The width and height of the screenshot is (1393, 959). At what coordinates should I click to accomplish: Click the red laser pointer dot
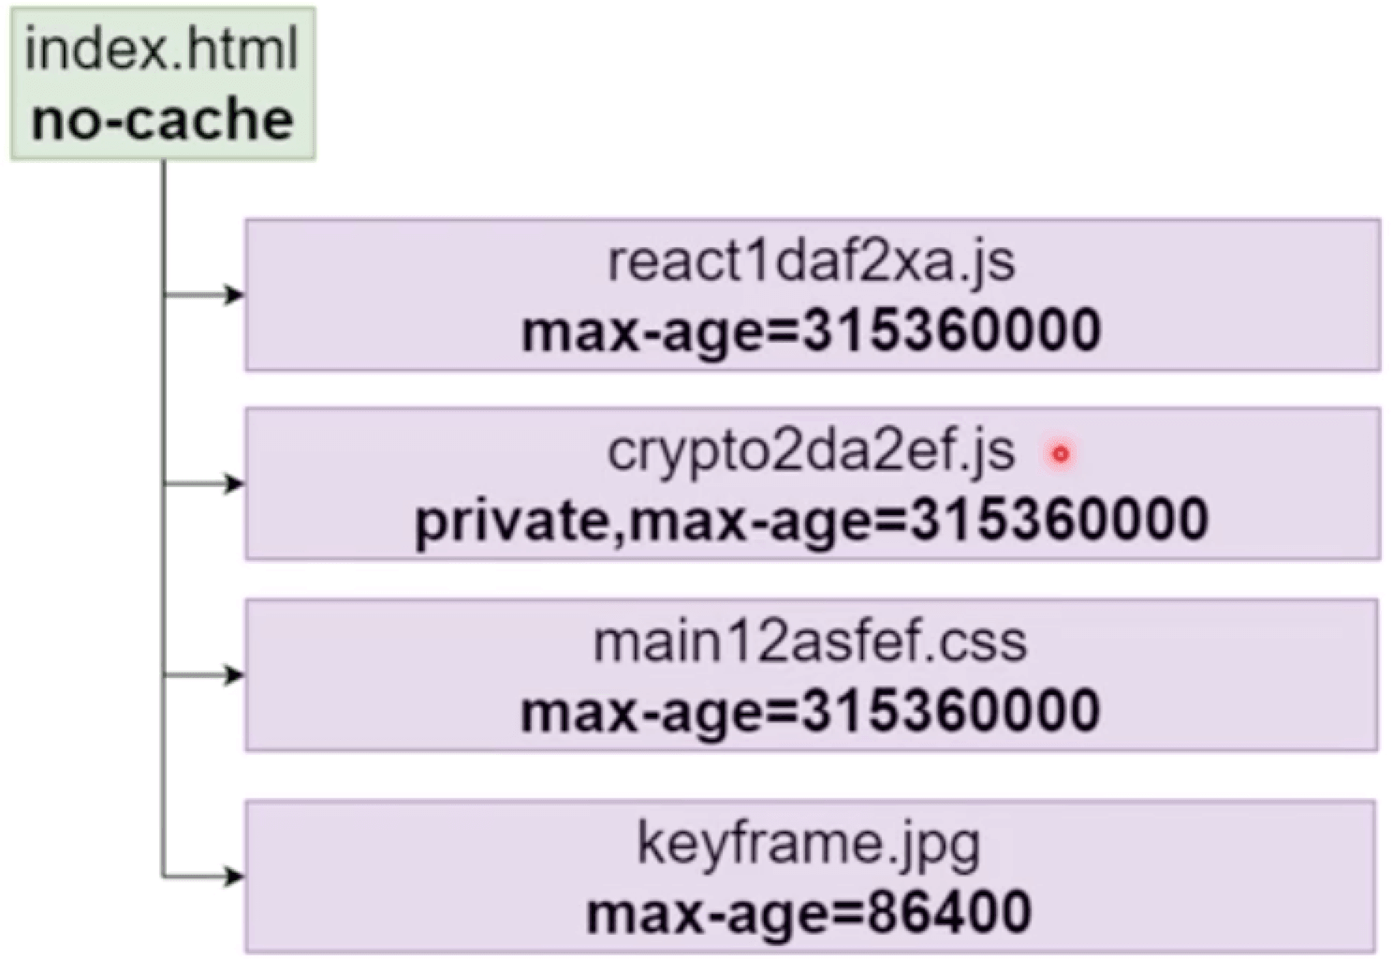click(x=1060, y=454)
